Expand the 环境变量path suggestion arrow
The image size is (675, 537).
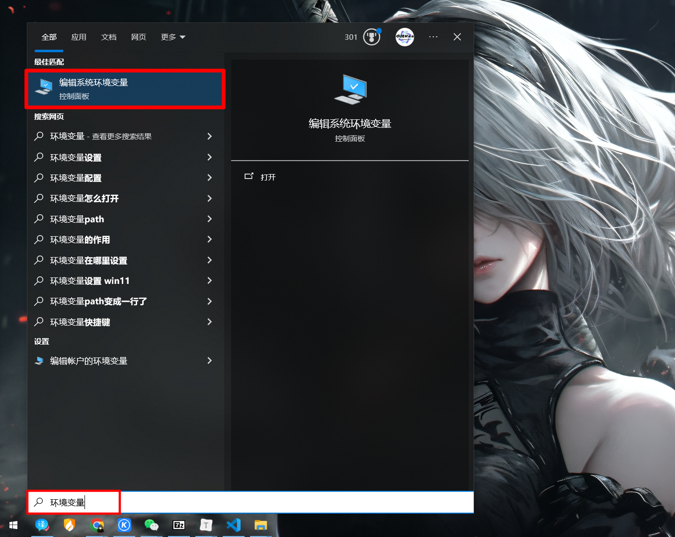click(x=209, y=219)
